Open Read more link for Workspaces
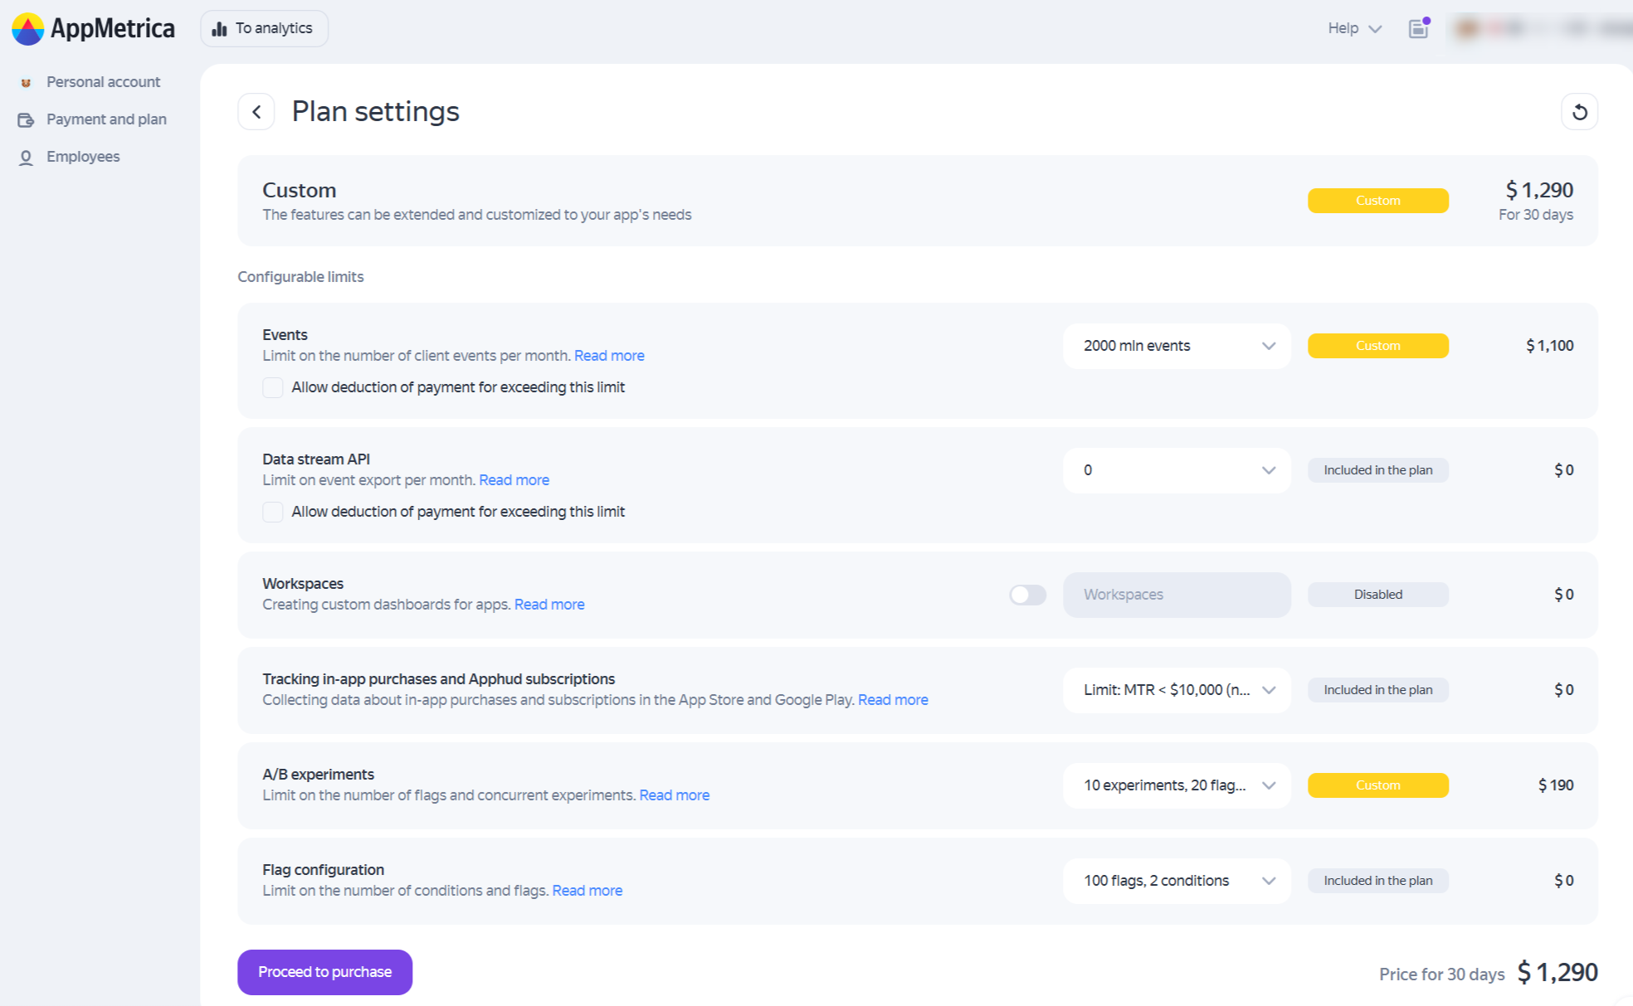 coord(549,605)
